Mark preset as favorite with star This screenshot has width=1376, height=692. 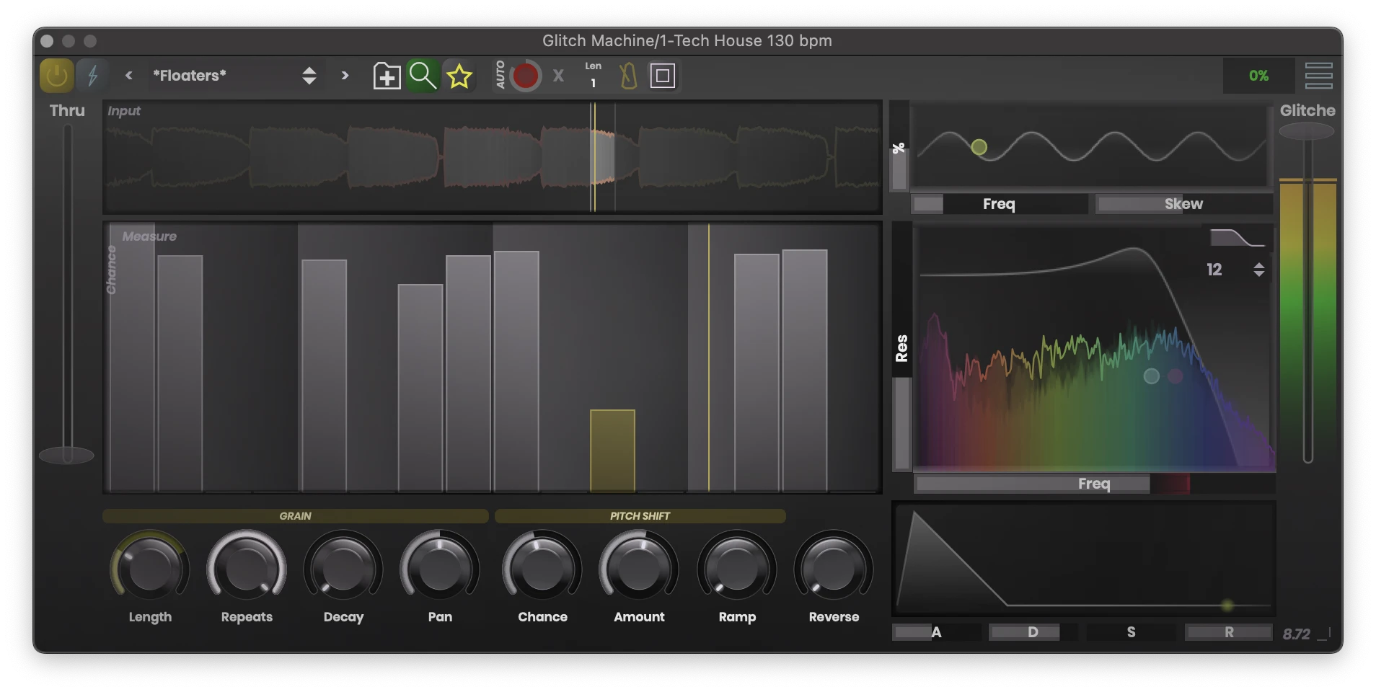click(x=459, y=76)
